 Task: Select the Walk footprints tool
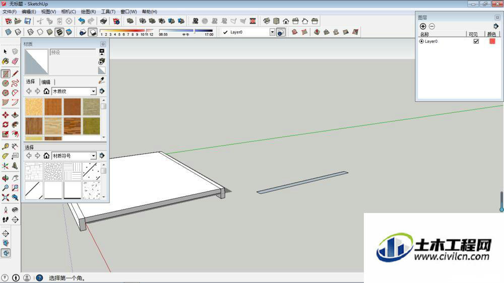[6, 220]
